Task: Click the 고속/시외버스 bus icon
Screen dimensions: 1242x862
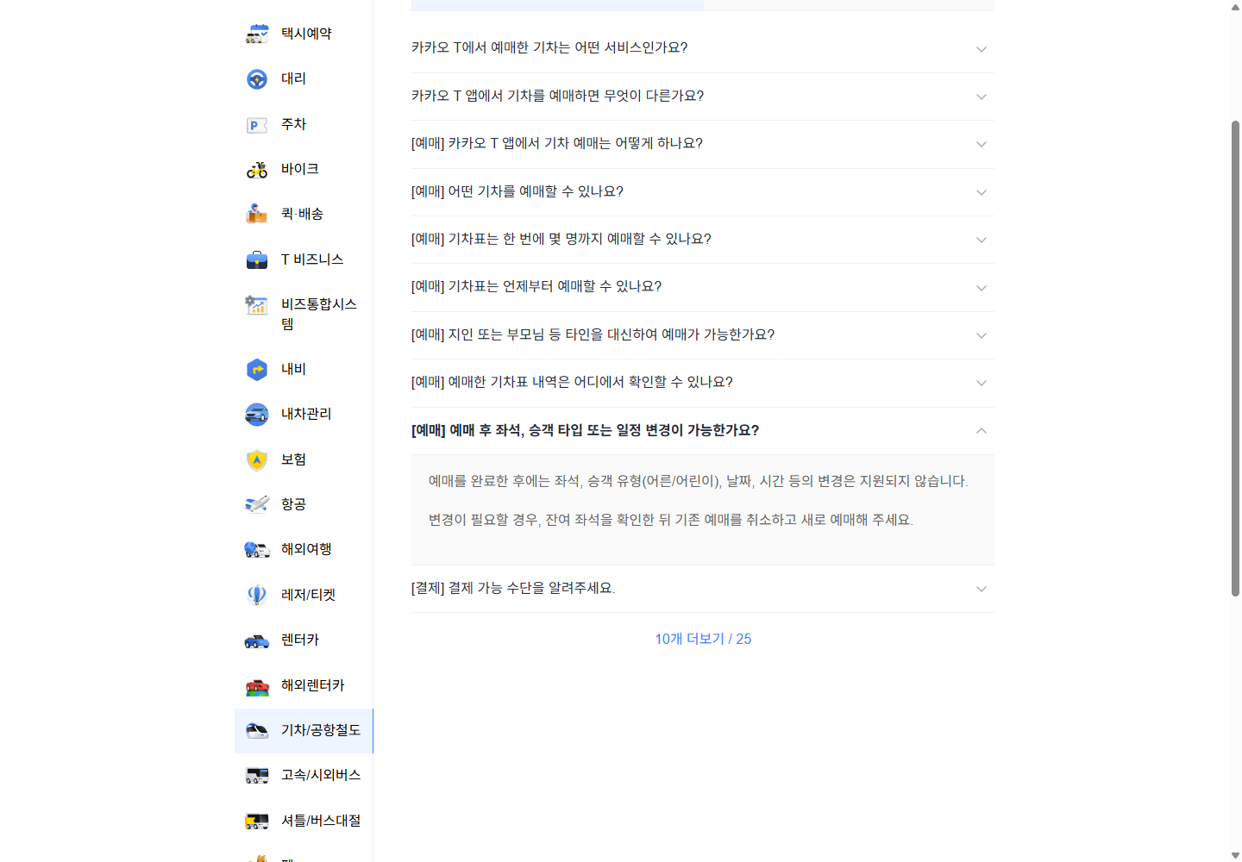Action: coord(257,776)
